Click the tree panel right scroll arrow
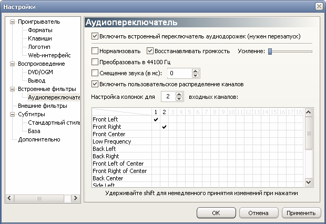 (x=76, y=198)
